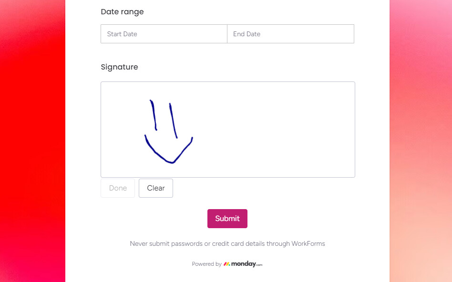
Task: Click the Date range label
Action: click(122, 12)
